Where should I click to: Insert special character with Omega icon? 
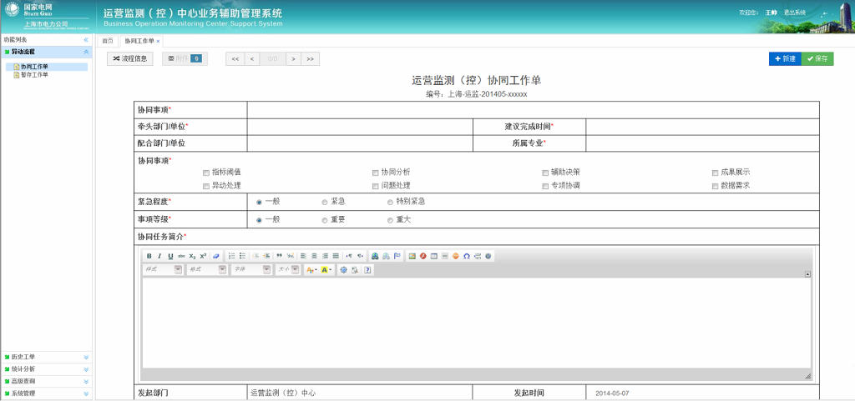coord(467,256)
